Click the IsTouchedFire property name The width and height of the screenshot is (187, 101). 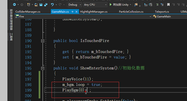coord(95,41)
